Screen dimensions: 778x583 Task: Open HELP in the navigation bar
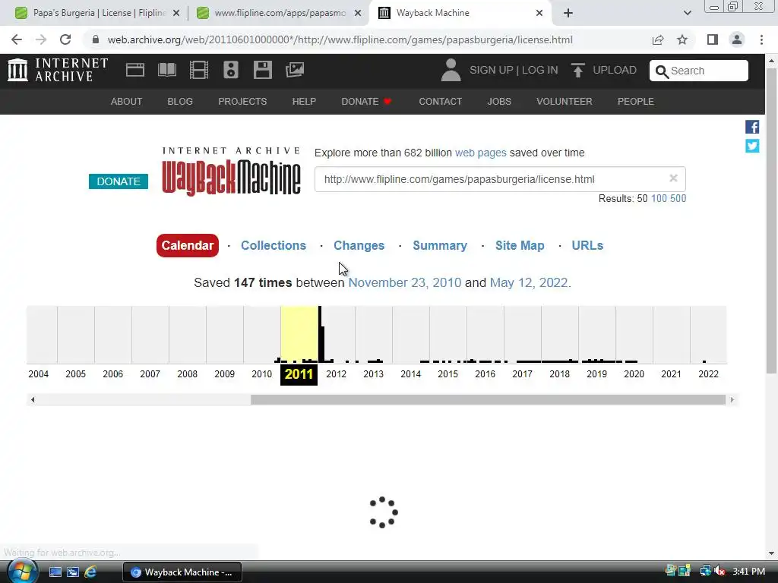[x=304, y=102]
